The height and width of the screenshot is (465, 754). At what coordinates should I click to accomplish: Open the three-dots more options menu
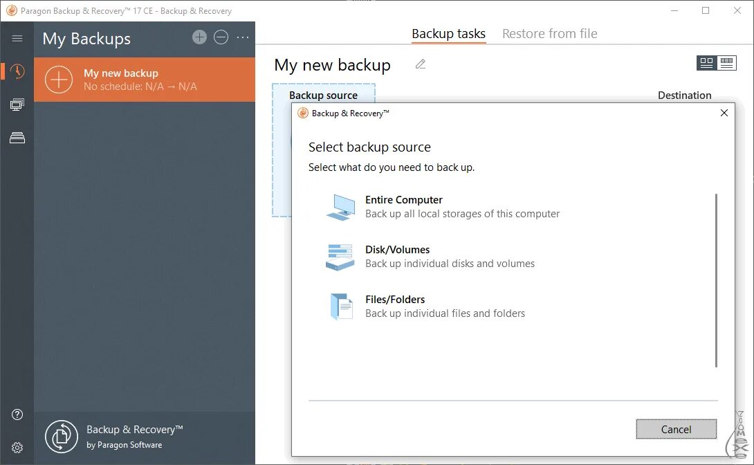tap(243, 37)
